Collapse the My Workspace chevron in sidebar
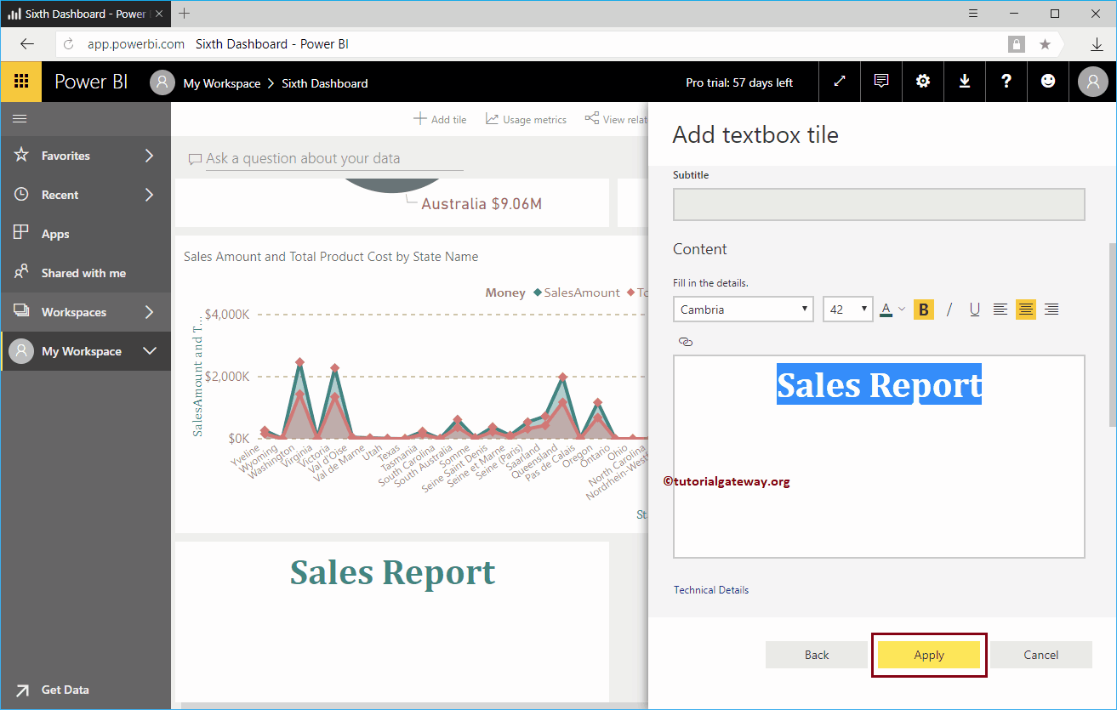Screen dimensions: 1117x710 pos(150,351)
